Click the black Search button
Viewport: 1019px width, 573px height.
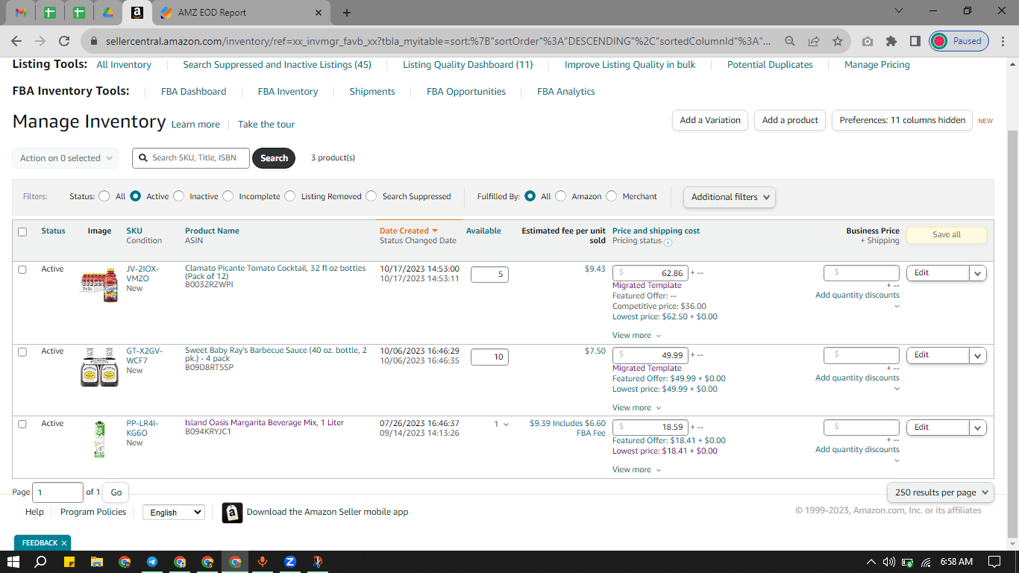click(274, 158)
